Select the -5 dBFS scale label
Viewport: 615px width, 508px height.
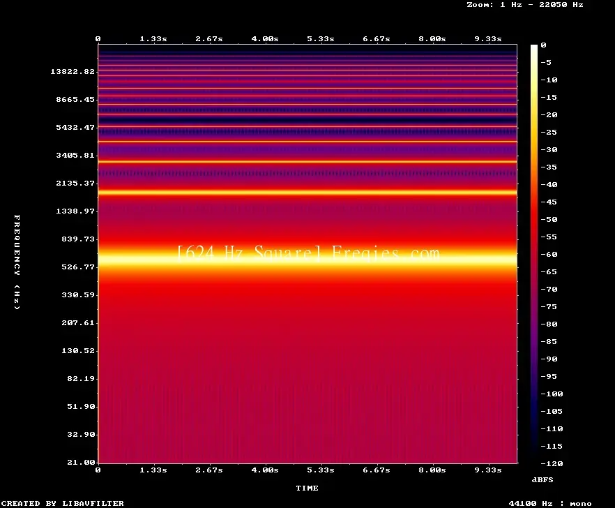click(x=546, y=62)
